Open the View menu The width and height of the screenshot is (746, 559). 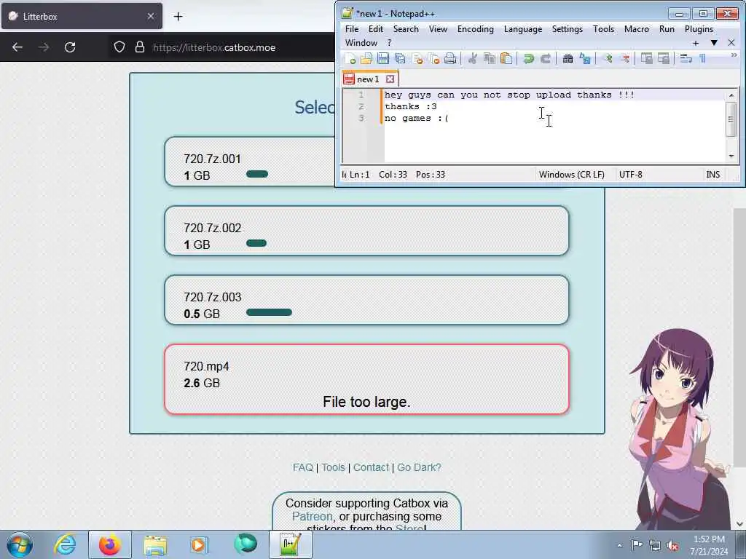438,29
